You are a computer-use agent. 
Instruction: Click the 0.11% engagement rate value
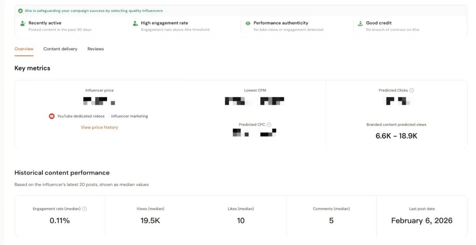tap(59, 221)
